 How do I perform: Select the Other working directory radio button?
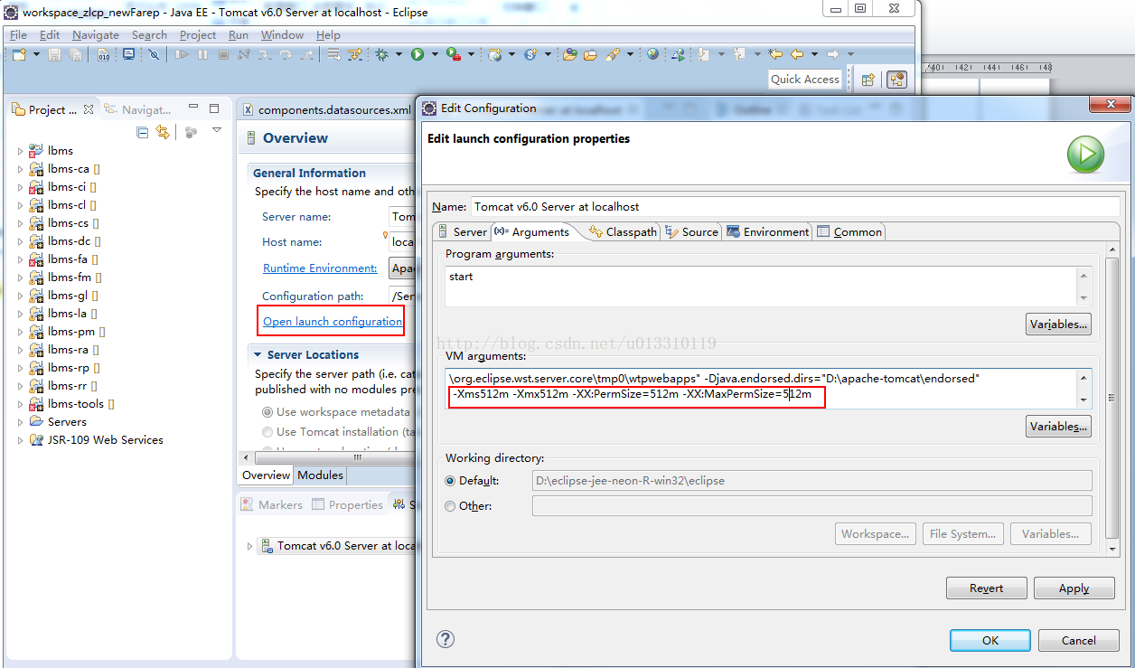[x=450, y=506]
